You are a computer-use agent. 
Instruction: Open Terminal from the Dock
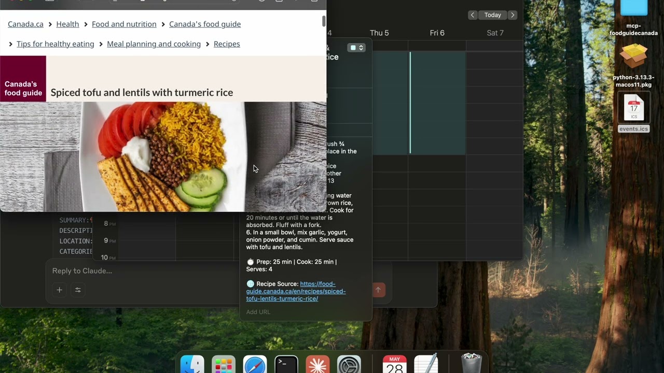(x=286, y=365)
